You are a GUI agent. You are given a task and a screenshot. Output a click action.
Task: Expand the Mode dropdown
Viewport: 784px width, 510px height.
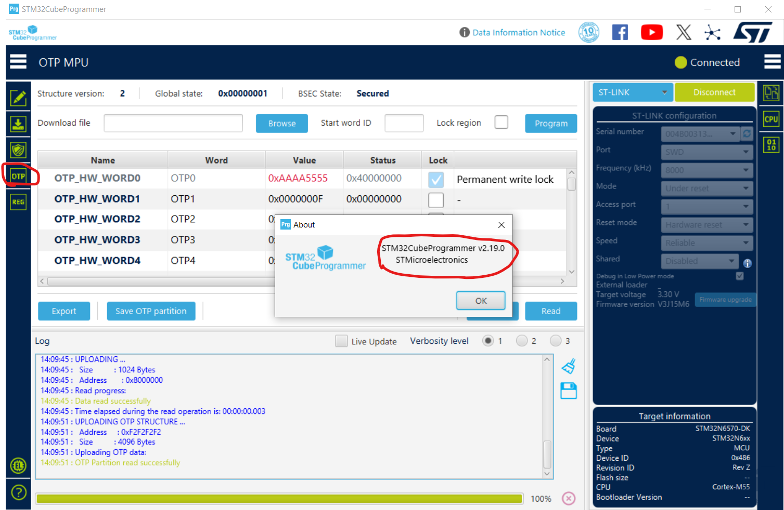click(707, 189)
